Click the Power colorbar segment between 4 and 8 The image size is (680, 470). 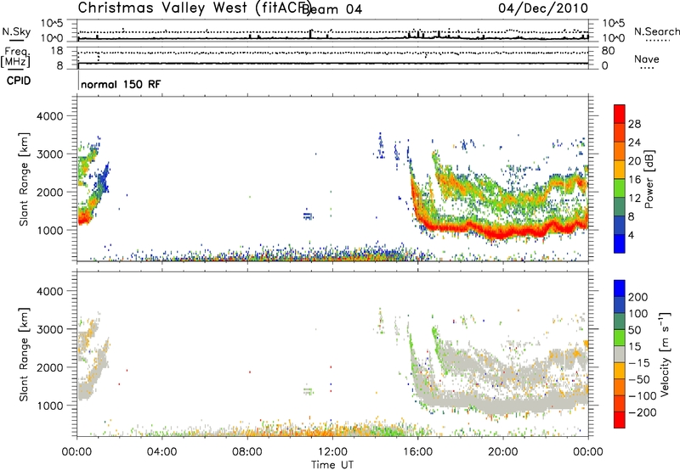[x=620, y=225]
